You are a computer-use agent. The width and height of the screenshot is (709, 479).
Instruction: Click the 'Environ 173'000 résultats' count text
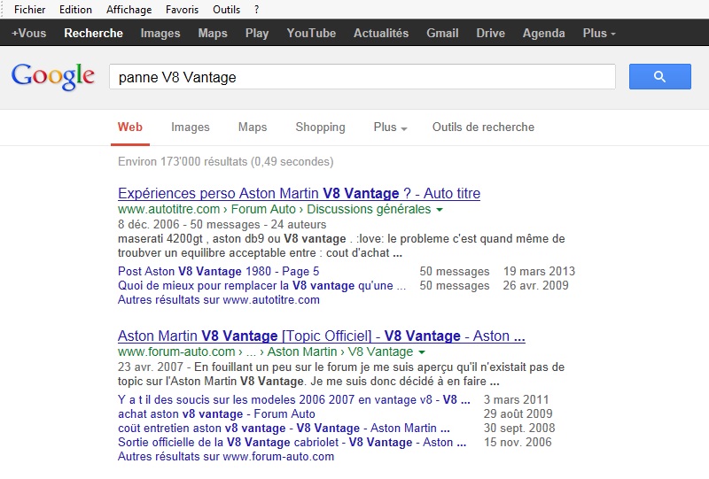point(226,162)
